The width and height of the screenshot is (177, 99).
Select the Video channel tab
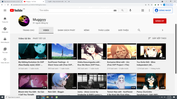pyautogui.click(x=46, y=30)
